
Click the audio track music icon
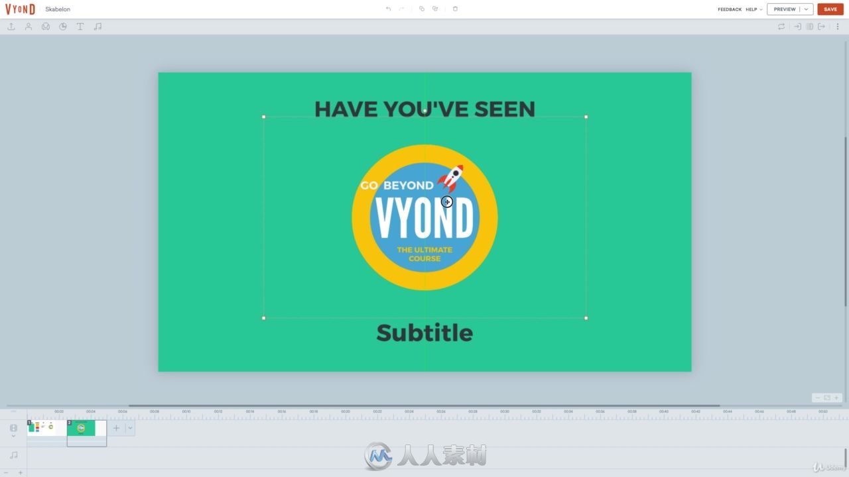click(13, 455)
